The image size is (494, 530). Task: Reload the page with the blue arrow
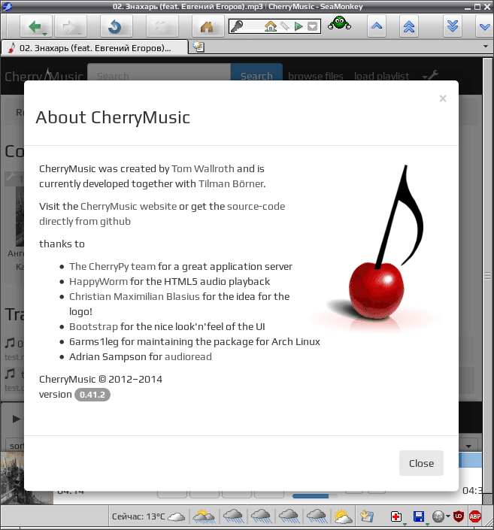(116, 26)
